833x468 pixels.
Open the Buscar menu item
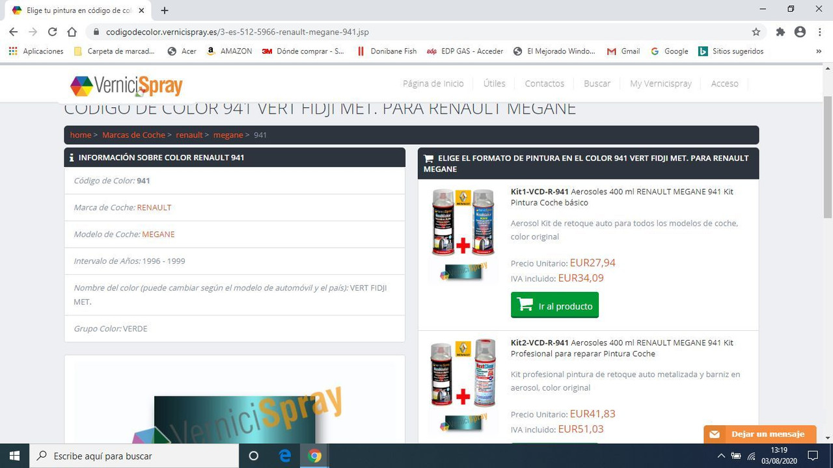(x=597, y=83)
